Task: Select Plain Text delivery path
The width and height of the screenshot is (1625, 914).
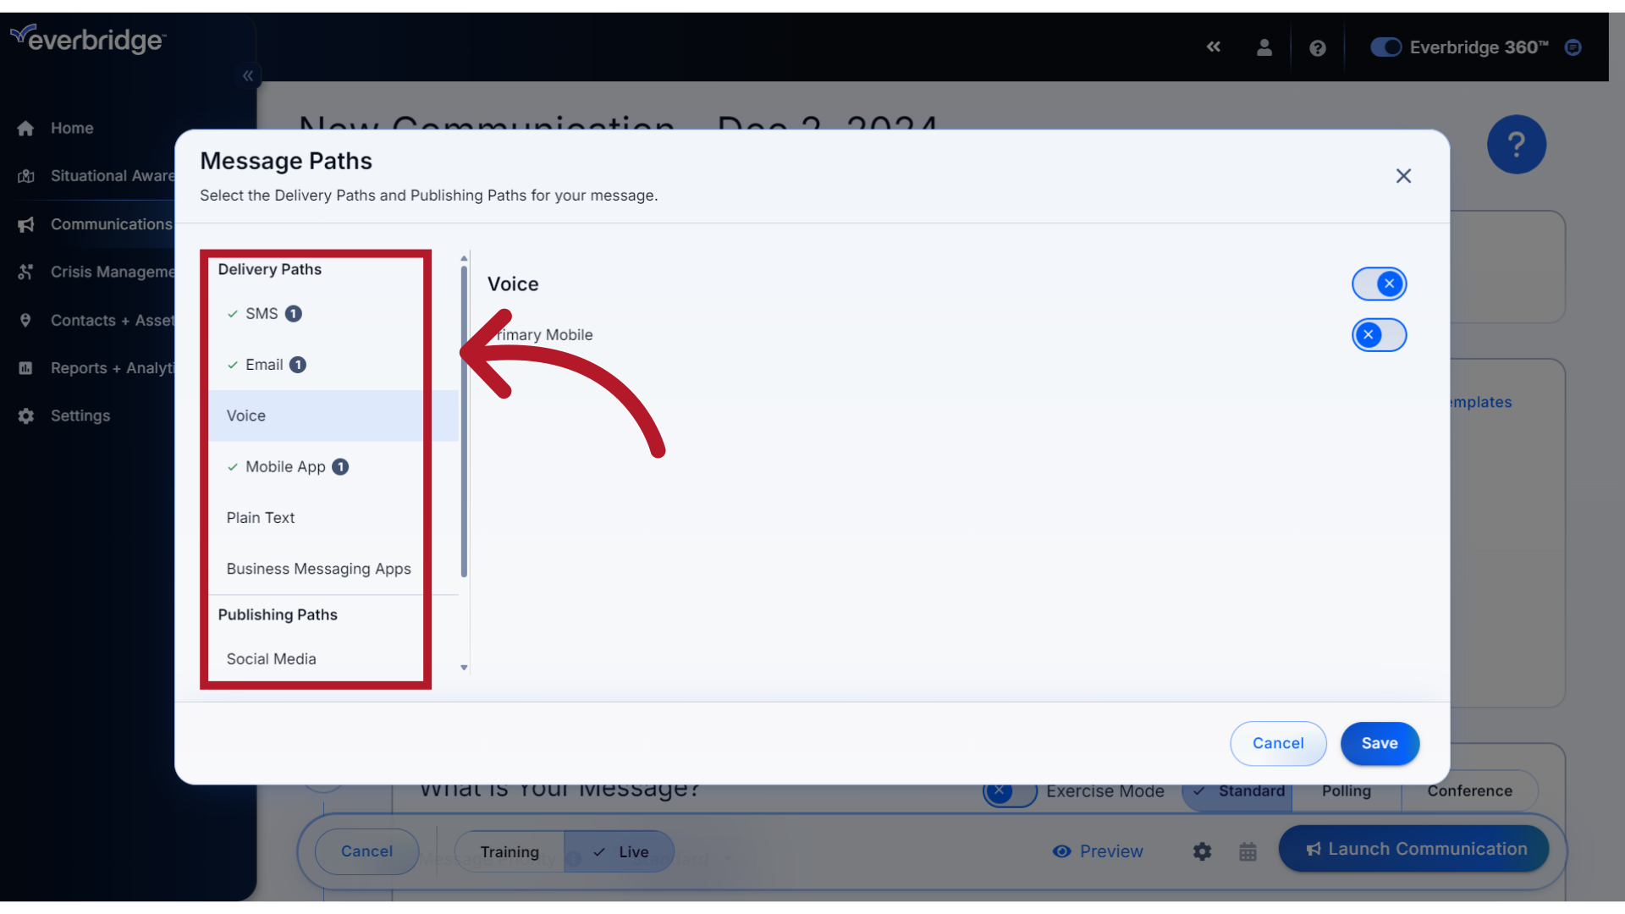Action: point(260,517)
